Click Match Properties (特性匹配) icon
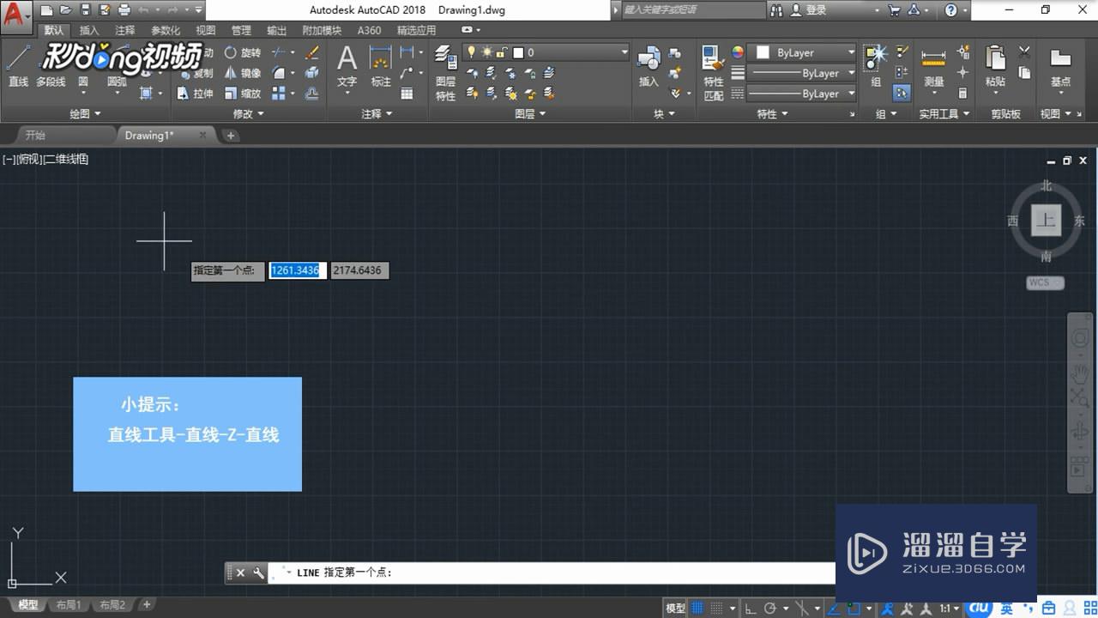Image resolution: width=1098 pixels, height=618 pixels. (714, 73)
